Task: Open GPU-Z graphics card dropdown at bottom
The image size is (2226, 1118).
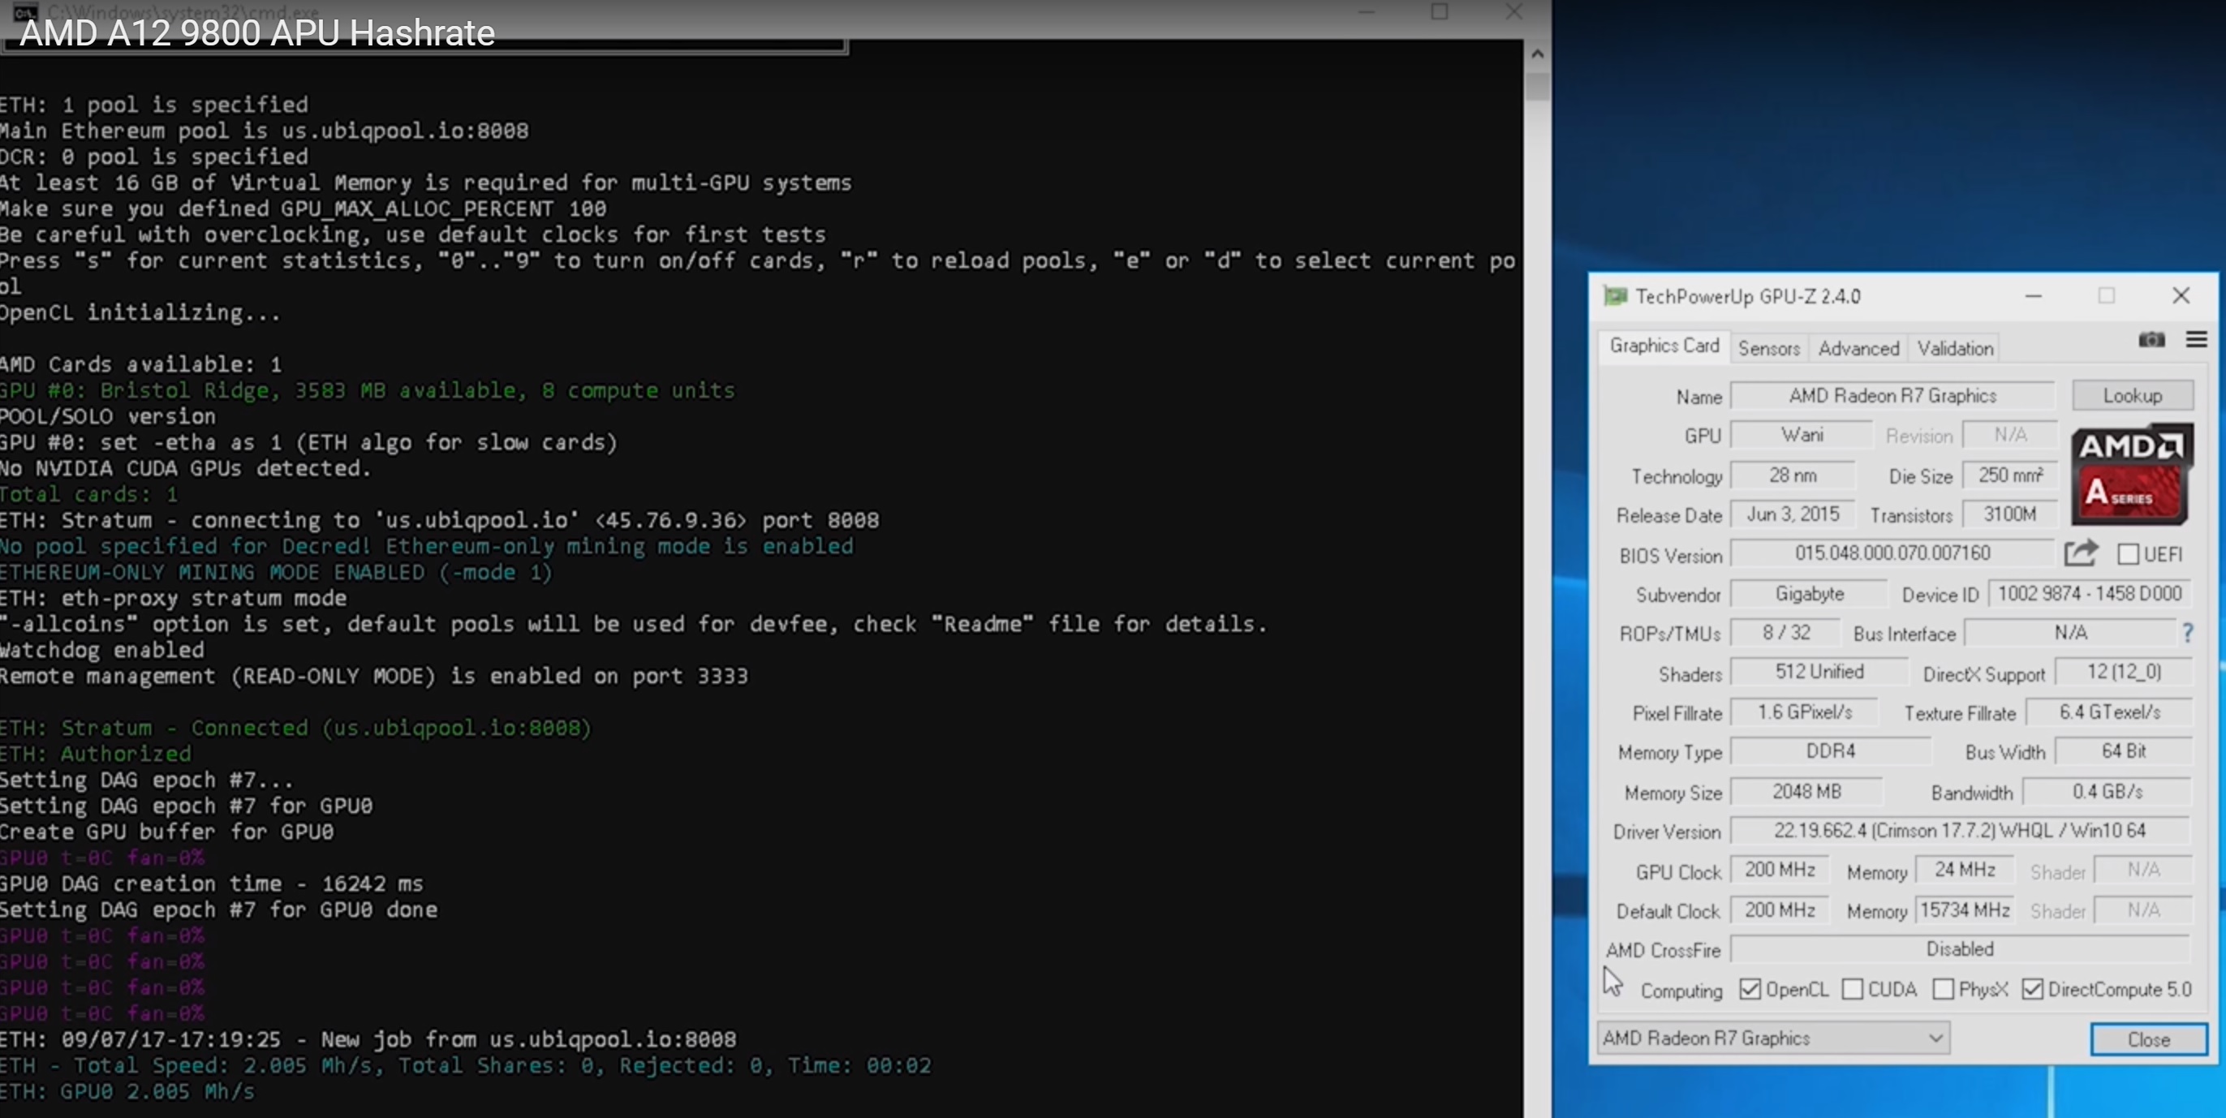Action: click(x=1771, y=1038)
